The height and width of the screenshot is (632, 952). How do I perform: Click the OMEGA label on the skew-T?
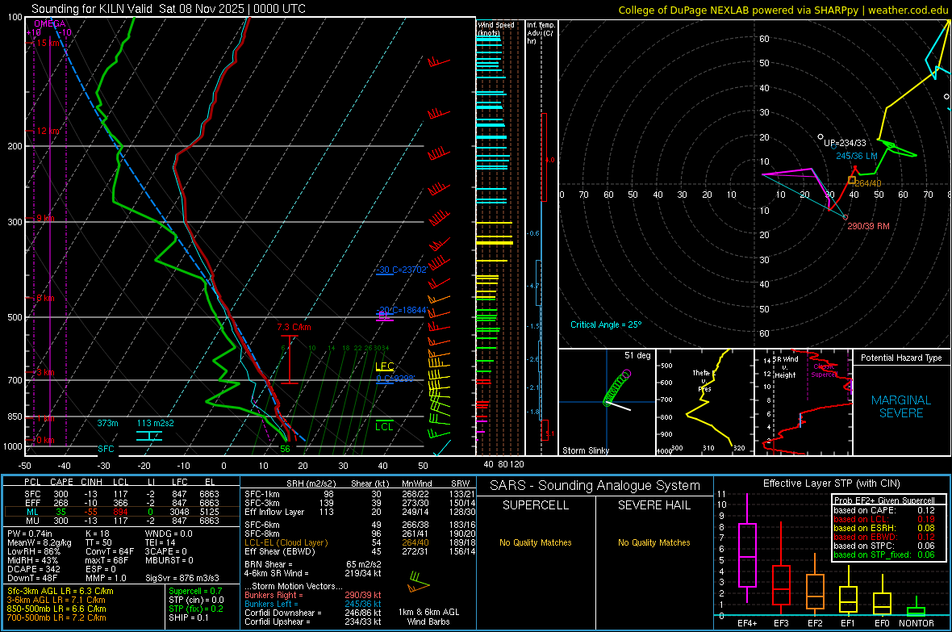(49, 23)
